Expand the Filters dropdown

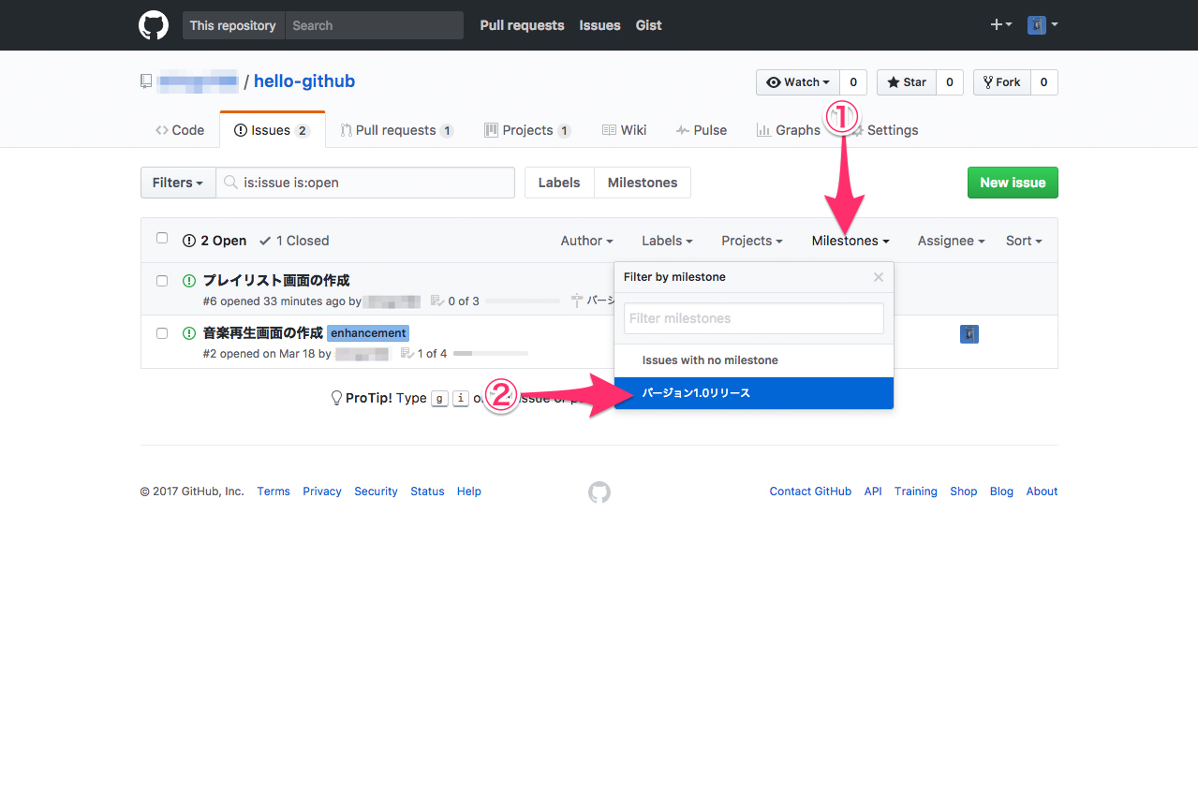click(177, 183)
